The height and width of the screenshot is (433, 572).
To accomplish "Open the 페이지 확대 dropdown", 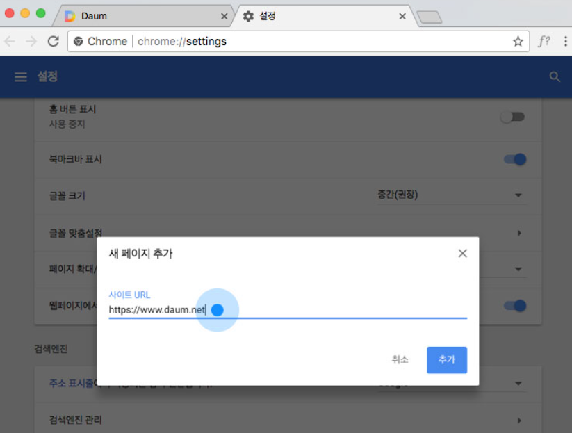I will (x=518, y=268).
